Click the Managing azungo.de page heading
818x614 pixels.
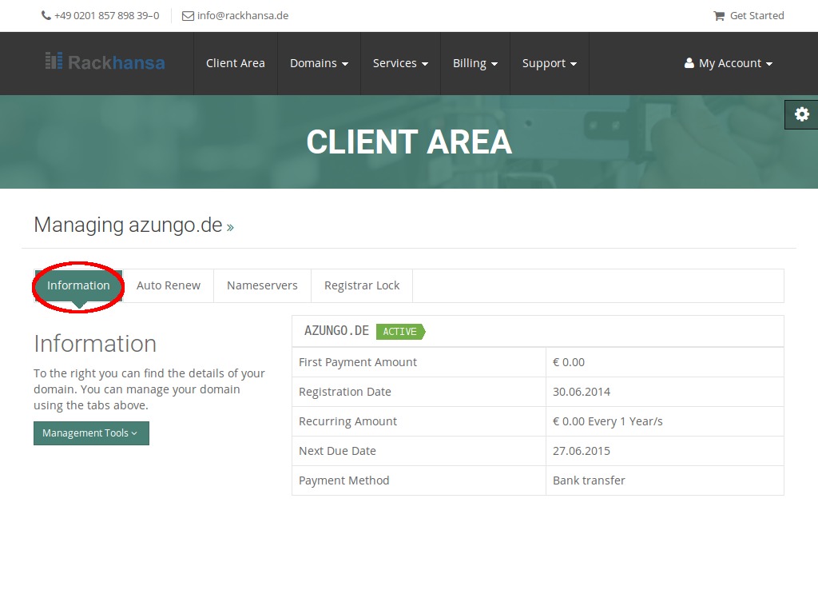point(128,225)
